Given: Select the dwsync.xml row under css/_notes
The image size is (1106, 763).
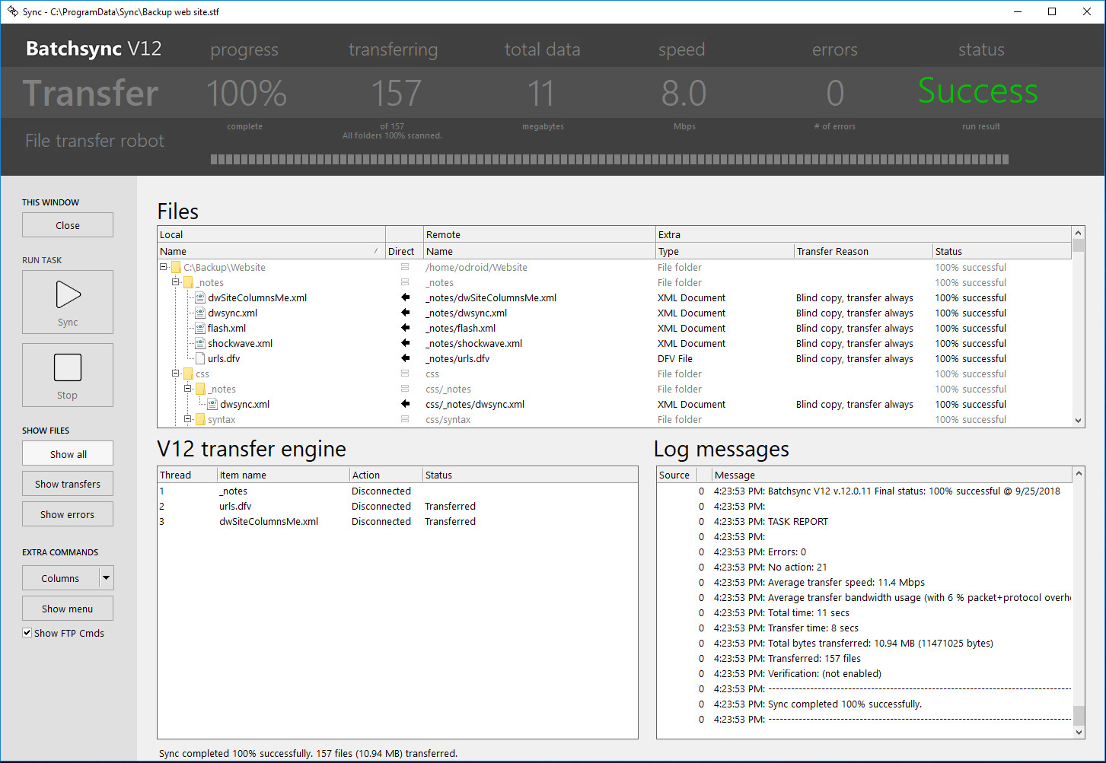Looking at the screenshot, I should click(614, 404).
